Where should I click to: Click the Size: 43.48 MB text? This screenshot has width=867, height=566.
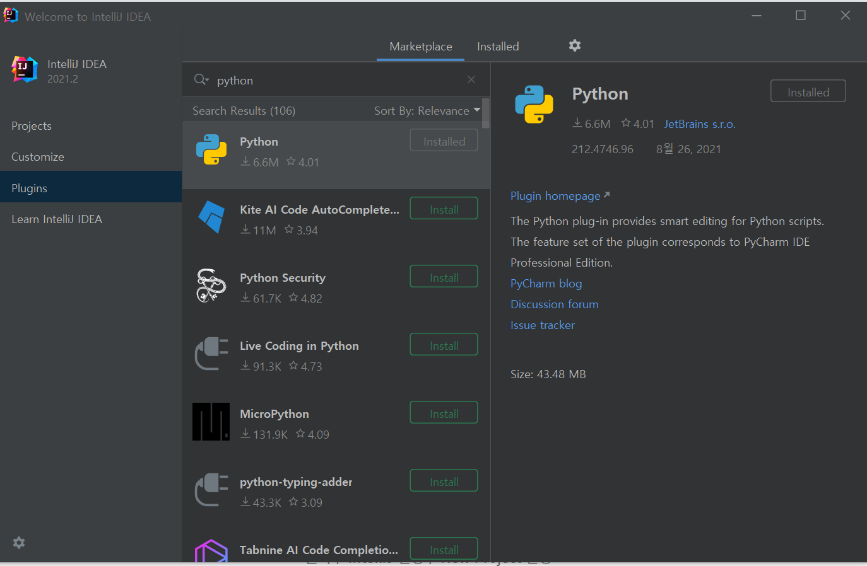(x=548, y=374)
